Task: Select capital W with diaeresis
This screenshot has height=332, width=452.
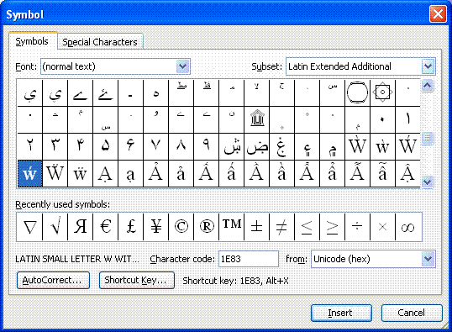Action: click(x=55, y=174)
